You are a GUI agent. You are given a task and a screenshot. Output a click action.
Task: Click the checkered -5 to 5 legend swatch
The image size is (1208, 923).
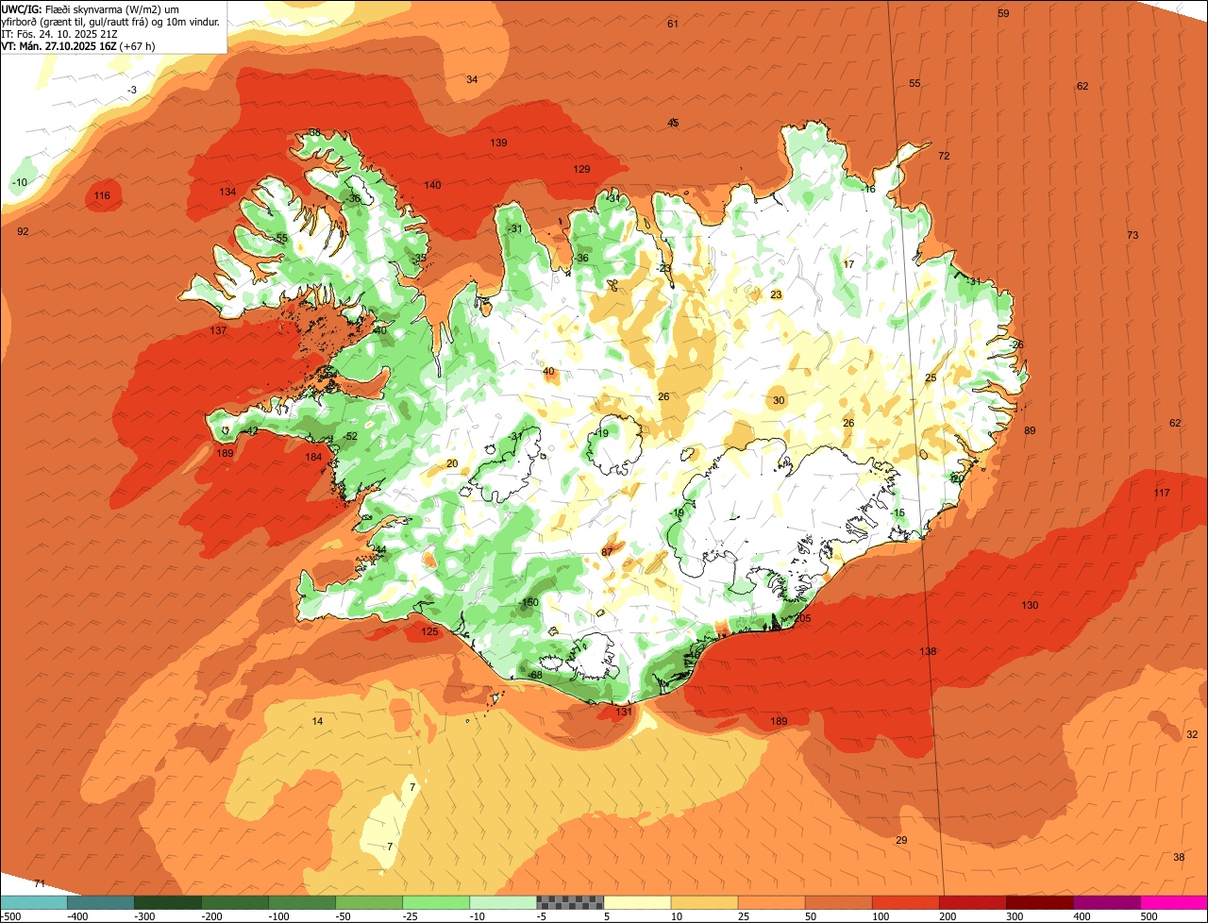(569, 902)
